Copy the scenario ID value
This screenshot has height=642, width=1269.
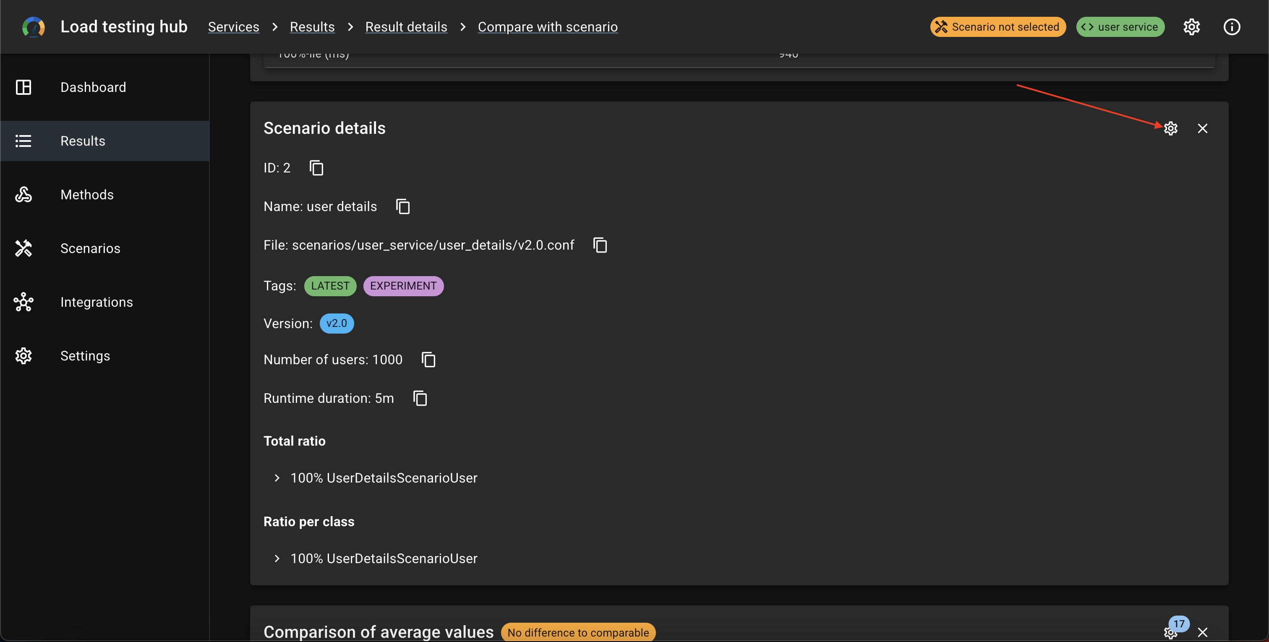point(316,168)
